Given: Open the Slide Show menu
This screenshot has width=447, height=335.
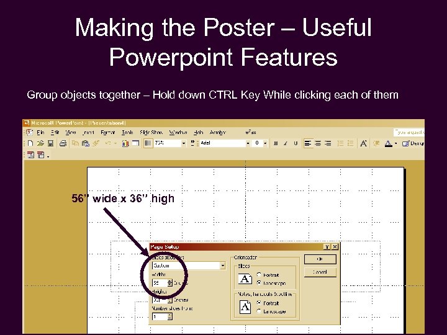Looking at the screenshot, I should coord(151,133).
